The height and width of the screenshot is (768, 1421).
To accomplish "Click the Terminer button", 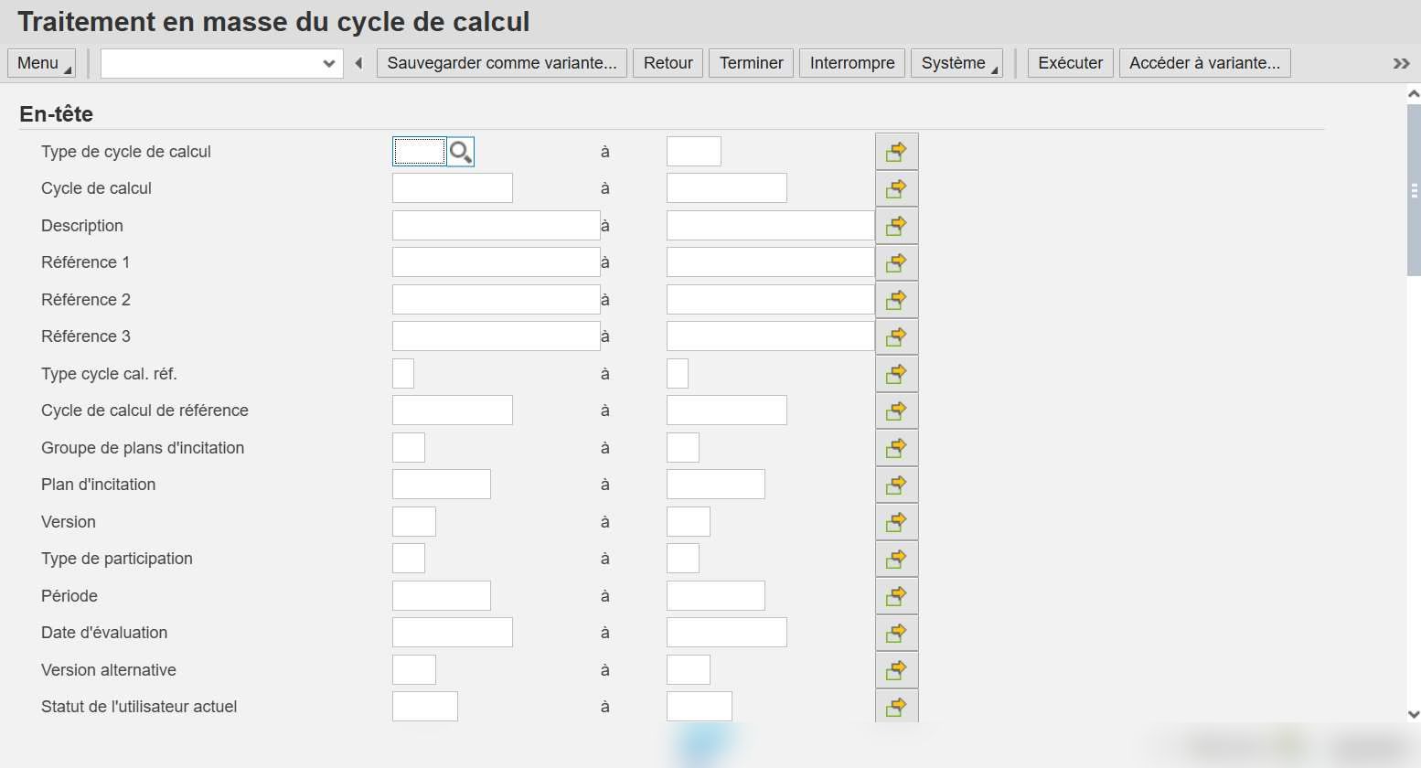I will (751, 63).
